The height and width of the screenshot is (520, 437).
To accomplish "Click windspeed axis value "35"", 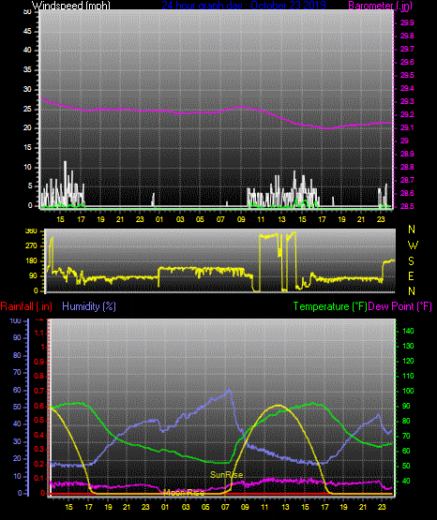I will coord(27,70).
